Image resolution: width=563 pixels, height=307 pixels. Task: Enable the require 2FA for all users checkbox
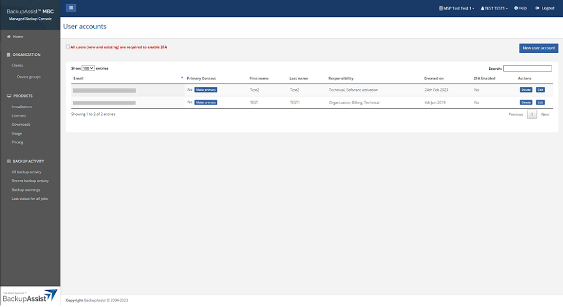pyautogui.click(x=68, y=47)
